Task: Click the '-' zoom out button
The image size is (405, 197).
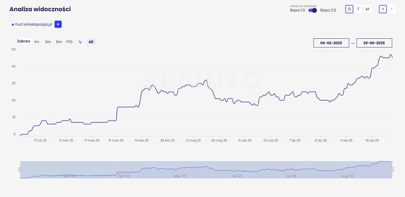Action: pyautogui.click(x=391, y=9)
